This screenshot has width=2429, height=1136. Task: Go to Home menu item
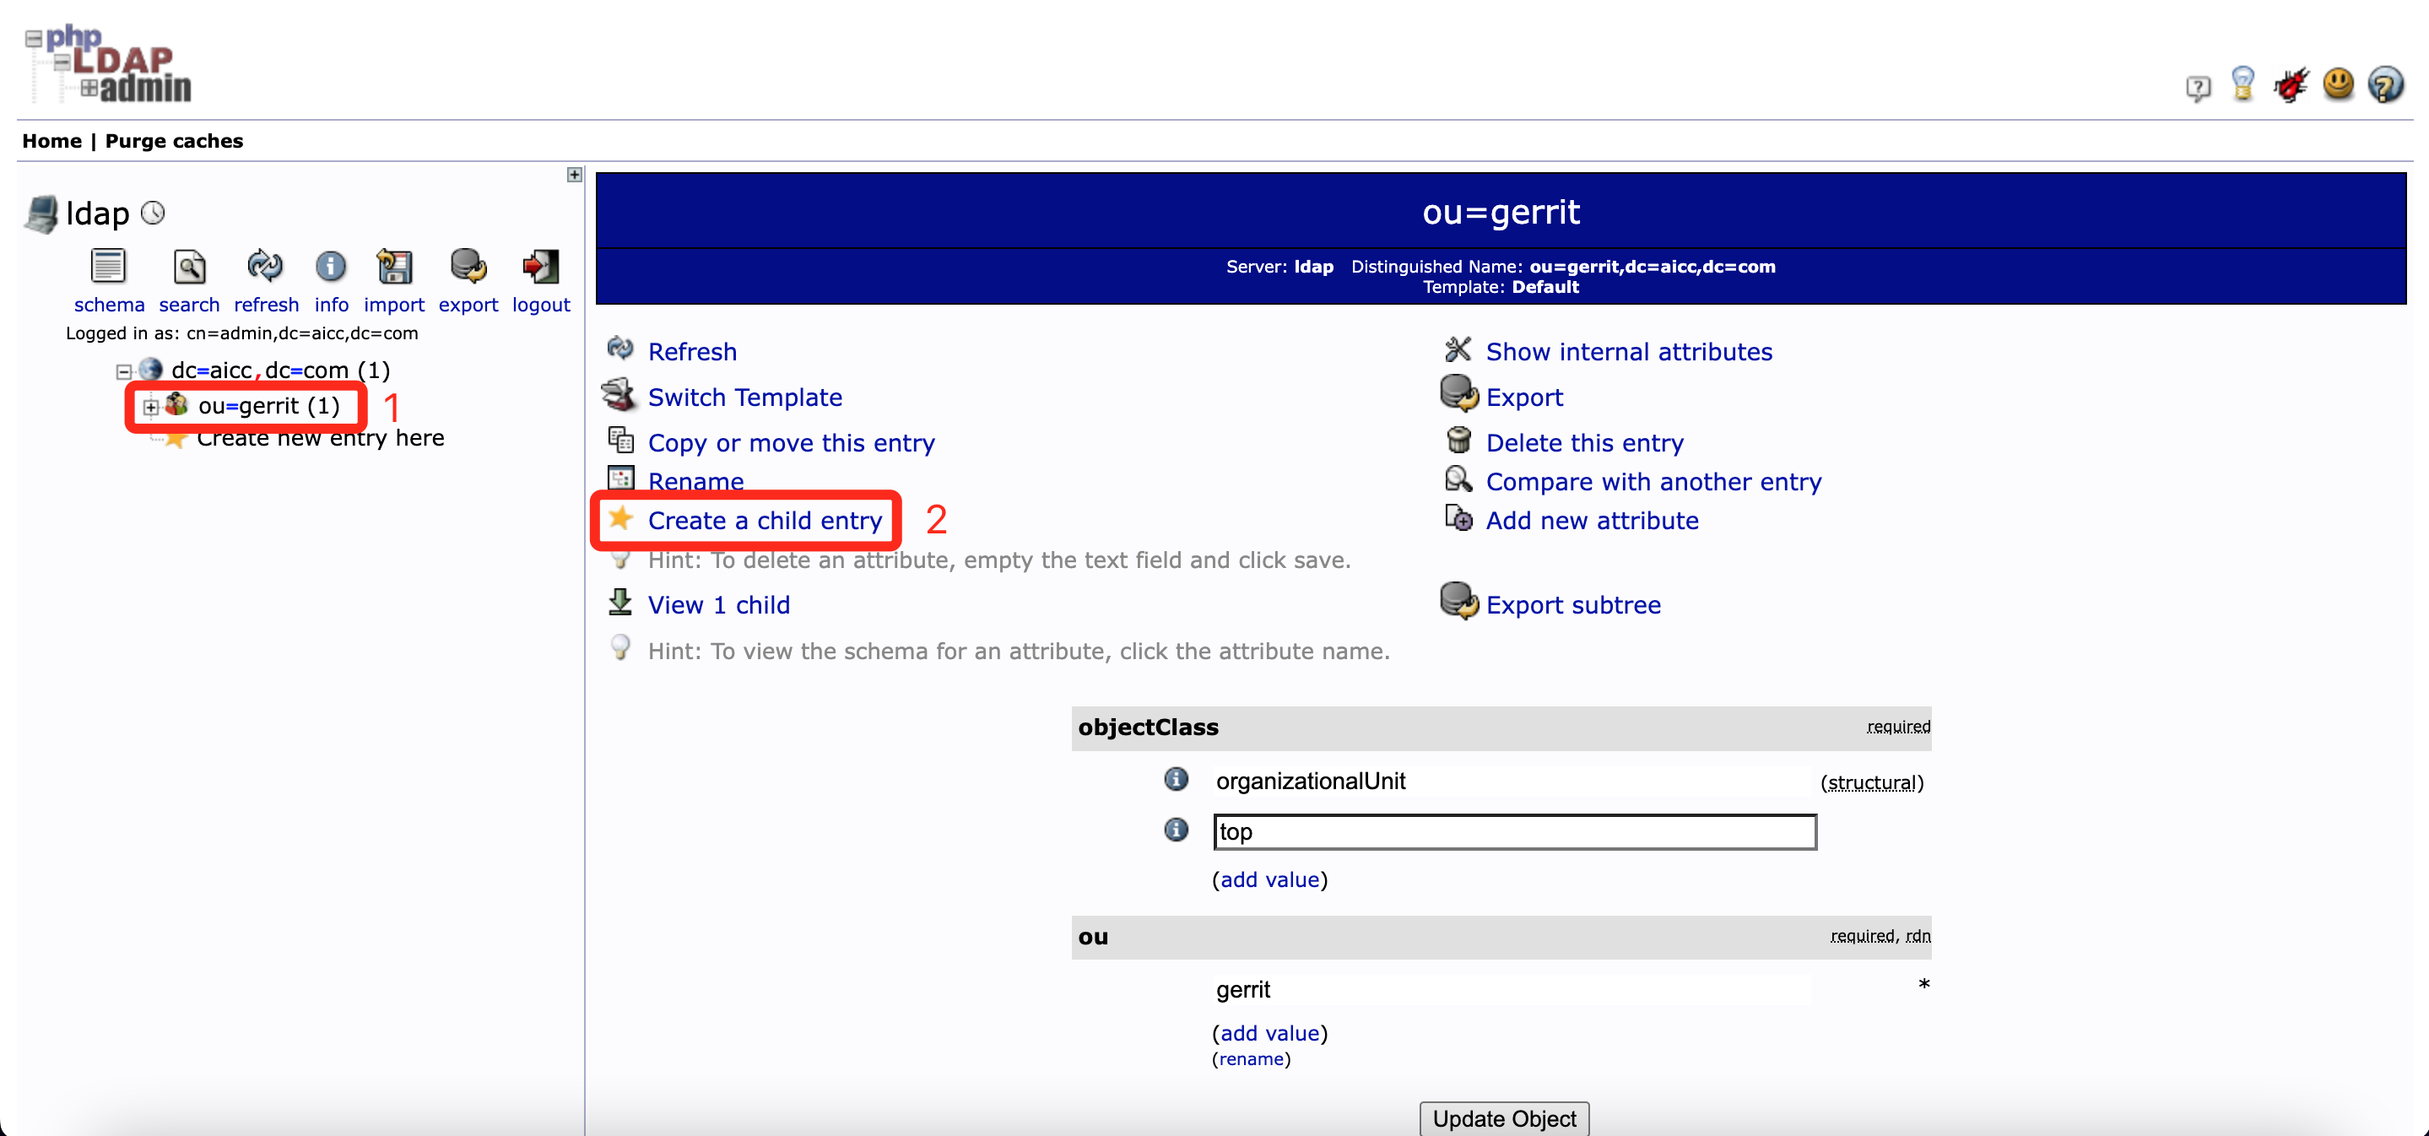pos(51,142)
